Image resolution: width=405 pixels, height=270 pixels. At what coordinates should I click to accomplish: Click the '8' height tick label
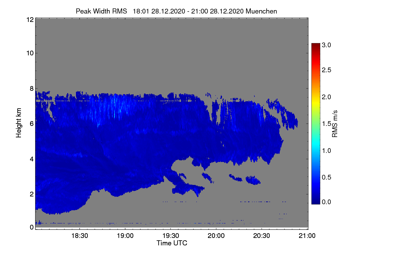(31, 88)
